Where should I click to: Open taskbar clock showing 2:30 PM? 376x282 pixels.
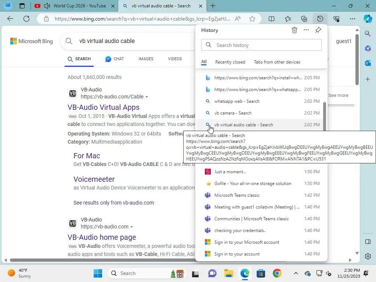349,273
